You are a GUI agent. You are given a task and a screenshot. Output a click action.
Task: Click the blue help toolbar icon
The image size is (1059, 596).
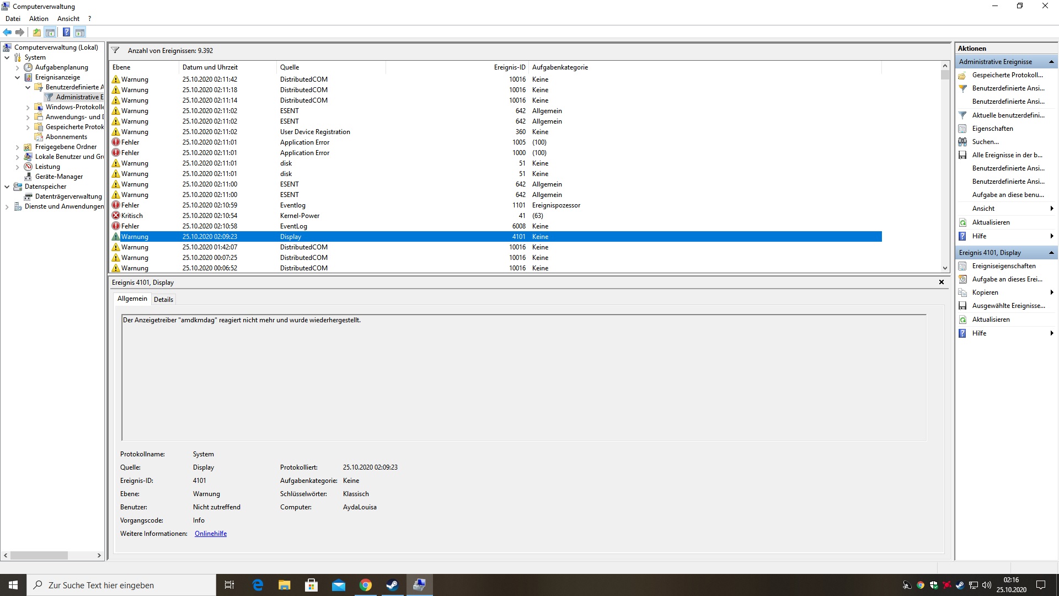point(66,32)
